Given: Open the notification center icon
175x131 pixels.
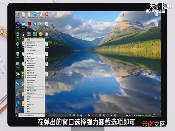Looking at the screenshot, I should (x=158, y=115).
